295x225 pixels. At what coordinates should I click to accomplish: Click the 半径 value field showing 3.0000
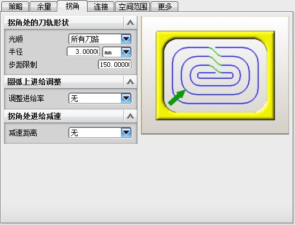click(84, 52)
